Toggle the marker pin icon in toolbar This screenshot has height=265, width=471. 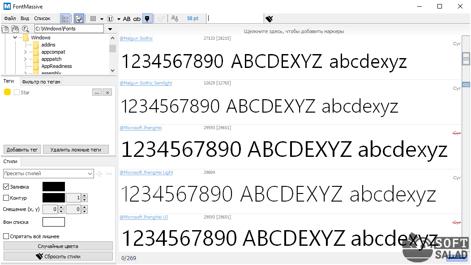(147, 19)
